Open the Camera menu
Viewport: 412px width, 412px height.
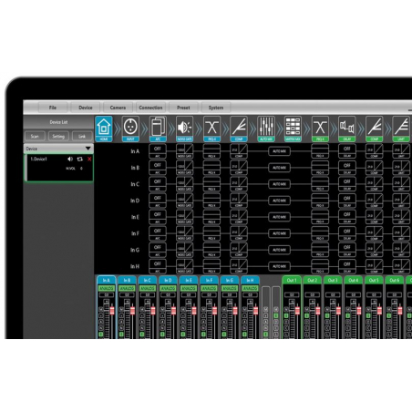(118, 108)
